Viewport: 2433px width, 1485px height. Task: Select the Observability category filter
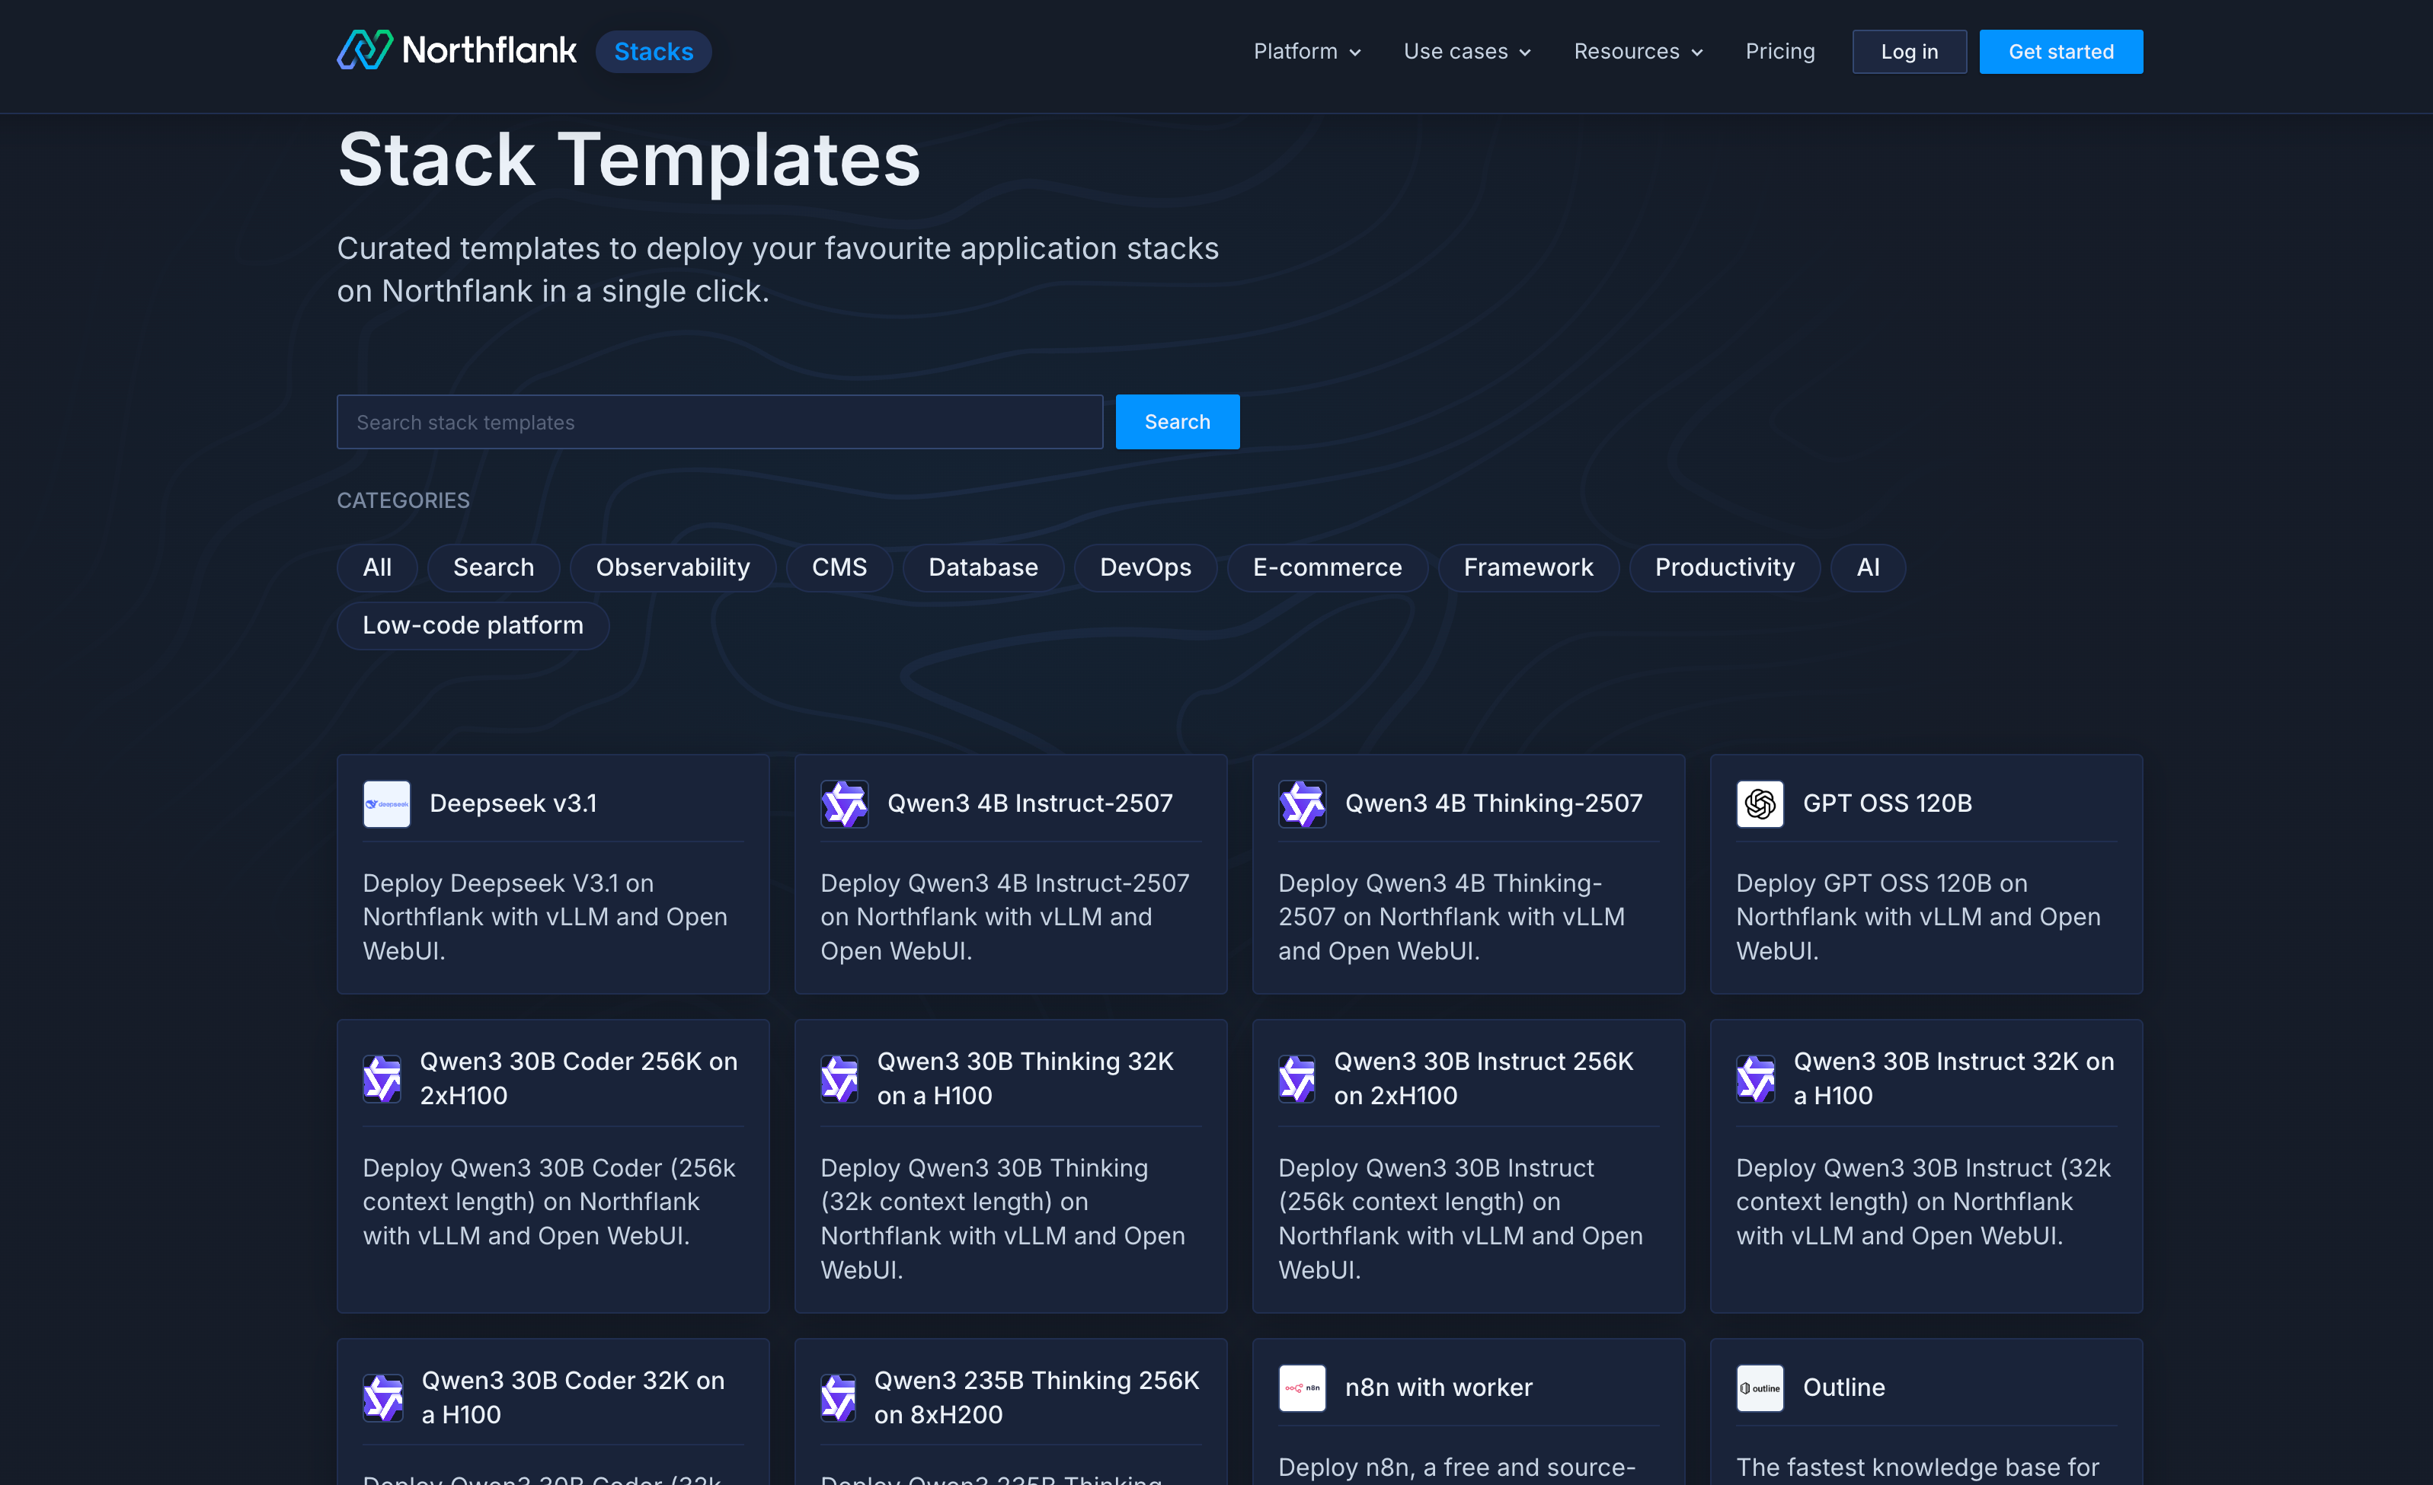pos(673,568)
